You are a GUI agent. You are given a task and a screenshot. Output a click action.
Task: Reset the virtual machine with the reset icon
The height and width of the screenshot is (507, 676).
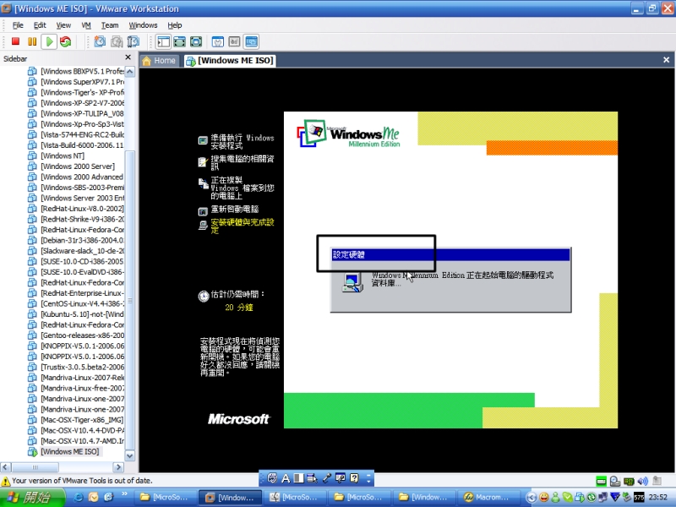[x=66, y=41]
